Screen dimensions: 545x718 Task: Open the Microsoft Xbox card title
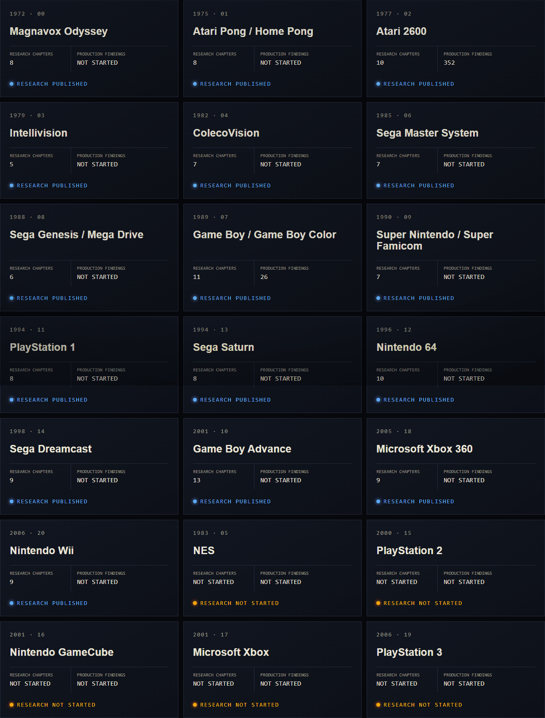click(x=231, y=652)
